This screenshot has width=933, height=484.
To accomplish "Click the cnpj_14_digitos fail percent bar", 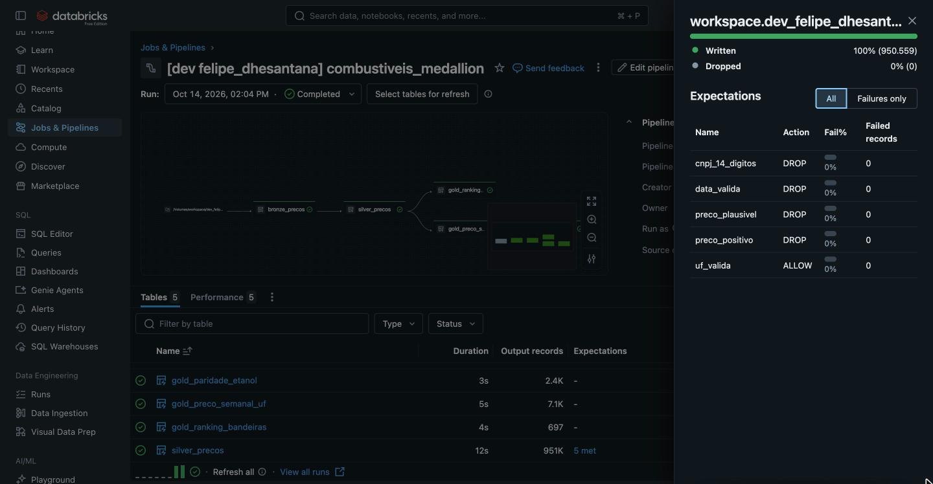I will pos(831,157).
